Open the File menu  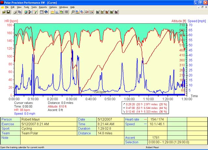[7, 7]
